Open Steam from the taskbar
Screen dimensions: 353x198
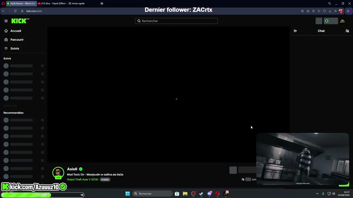click(201, 194)
